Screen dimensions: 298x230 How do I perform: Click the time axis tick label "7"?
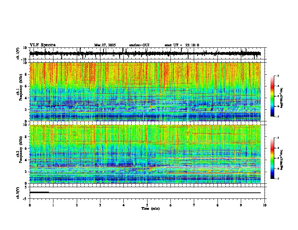click(194, 205)
